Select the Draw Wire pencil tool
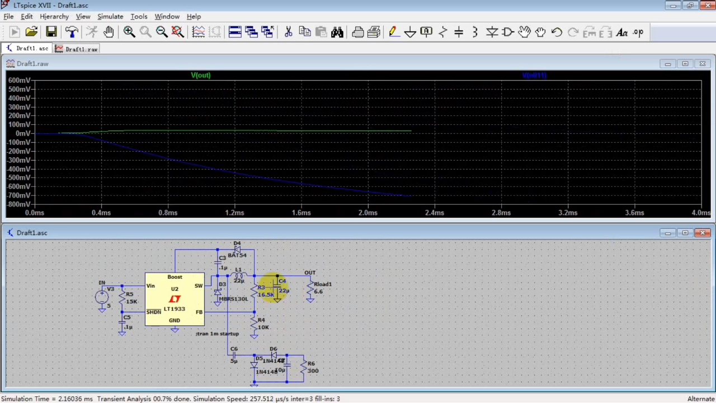 tap(394, 32)
